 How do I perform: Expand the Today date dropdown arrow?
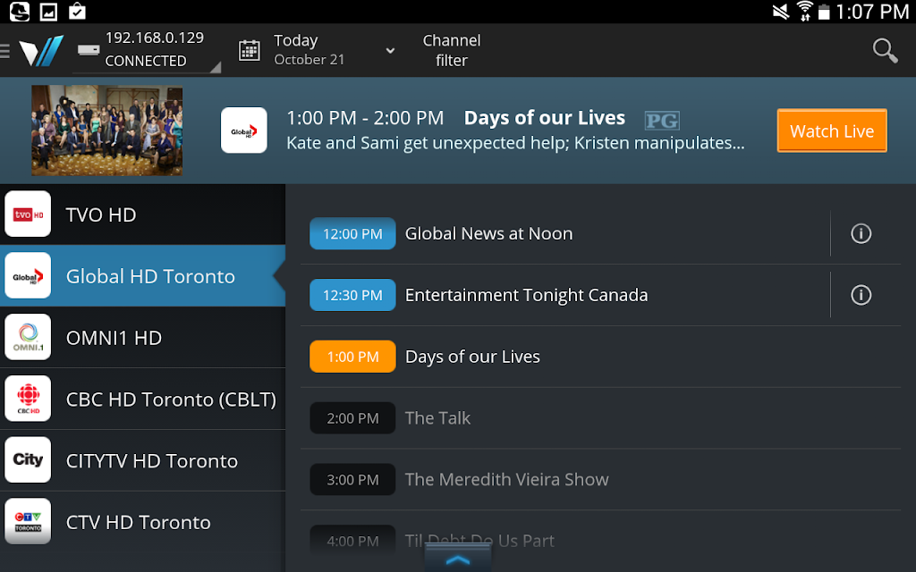click(390, 51)
